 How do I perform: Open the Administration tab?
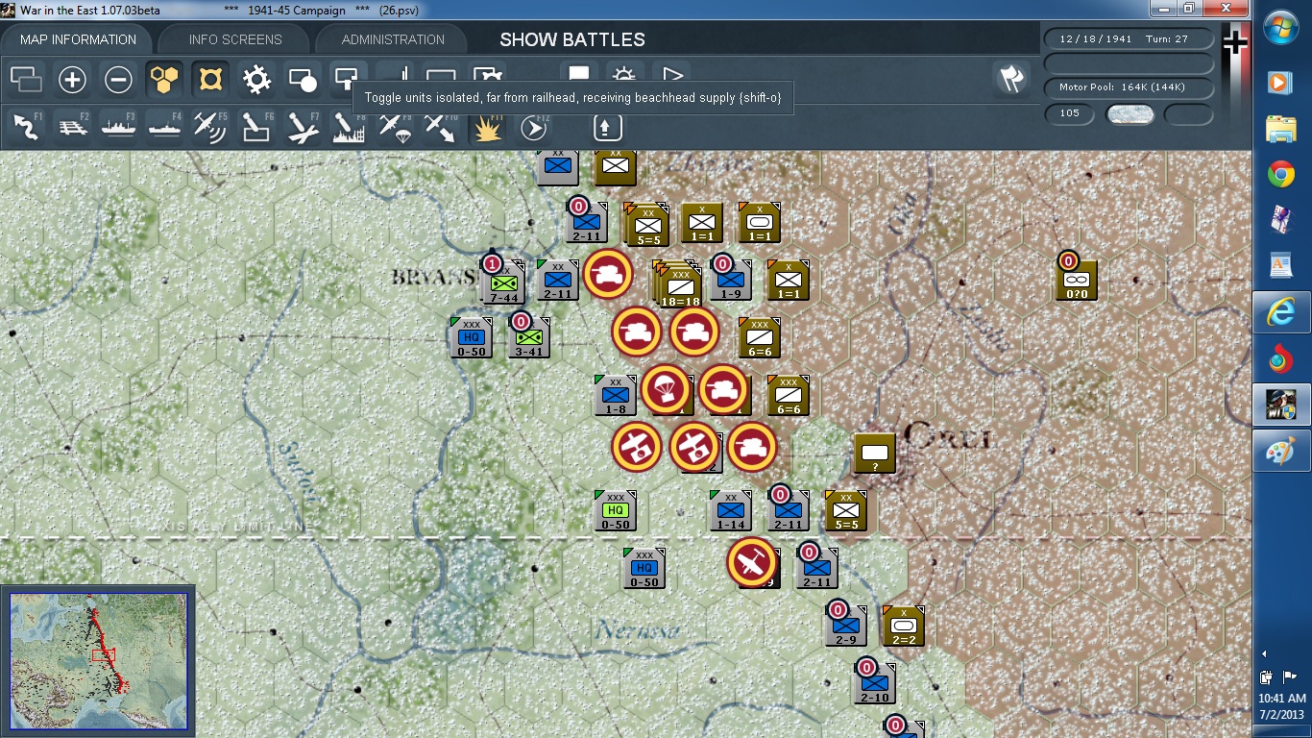coord(393,39)
